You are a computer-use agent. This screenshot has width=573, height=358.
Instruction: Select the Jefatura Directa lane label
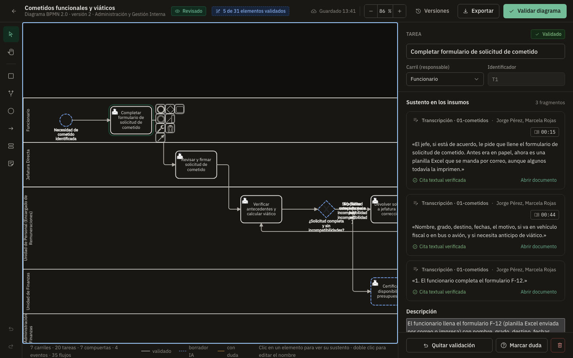click(x=28, y=165)
